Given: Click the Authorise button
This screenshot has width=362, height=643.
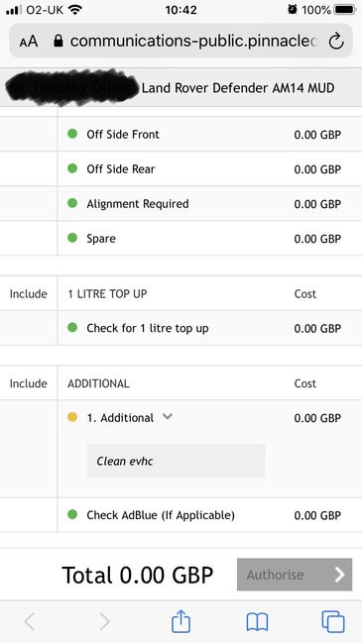Looking at the screenshot, I should (295, 575).
